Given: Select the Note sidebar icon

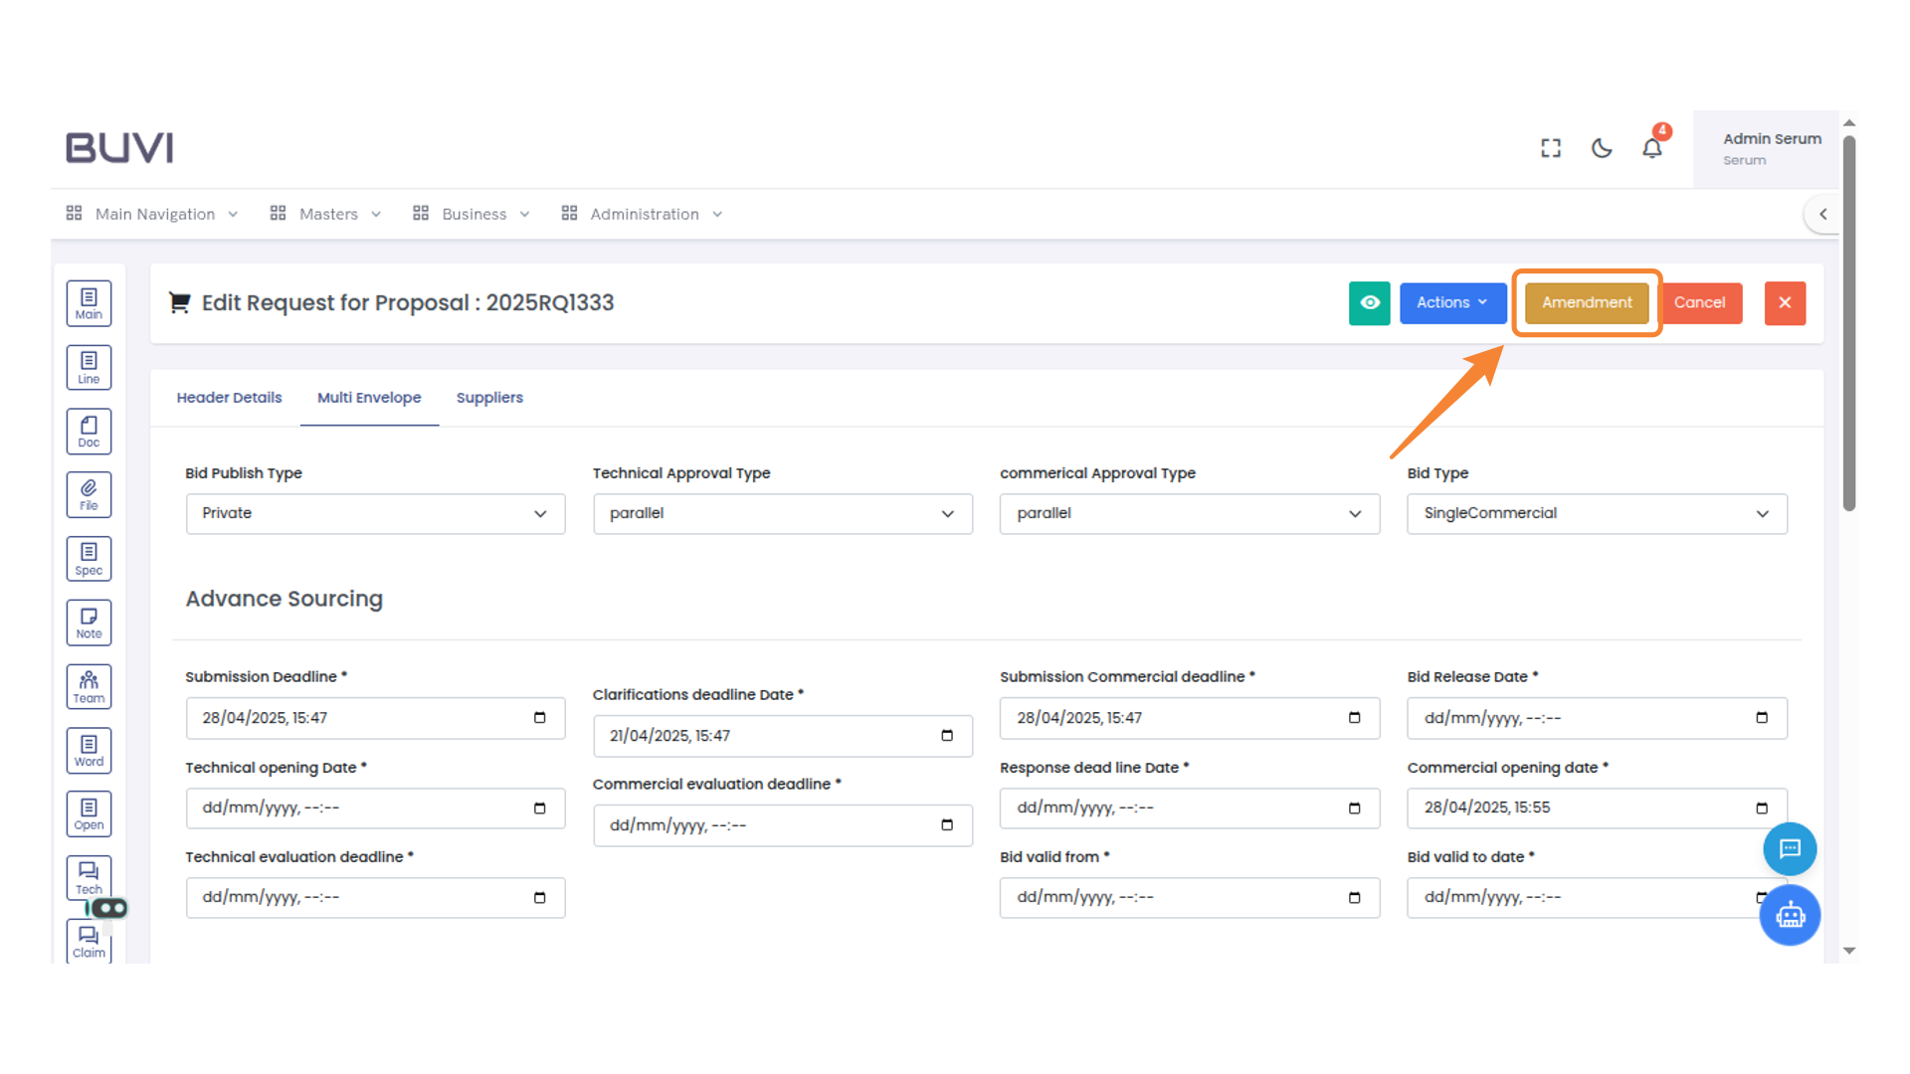Looking at the screenshot, I should click(x=89, y=623).
